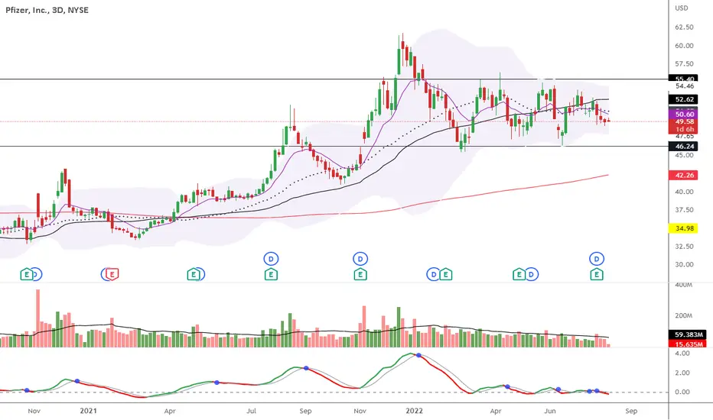This screenshot has height=420, width=713.
Task: Click the tallest red volume bar in November 2020
Action: click(x=37, y=318)
